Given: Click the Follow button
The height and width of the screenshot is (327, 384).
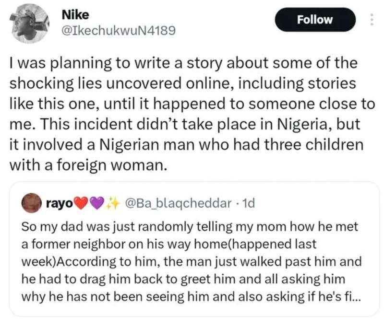Looking at the screenshot, I should [315, 20].
